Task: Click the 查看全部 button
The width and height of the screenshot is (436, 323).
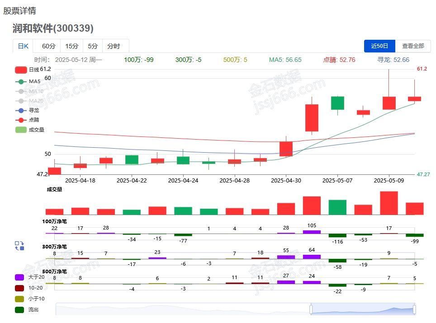Action: click(x=413, y=46)
